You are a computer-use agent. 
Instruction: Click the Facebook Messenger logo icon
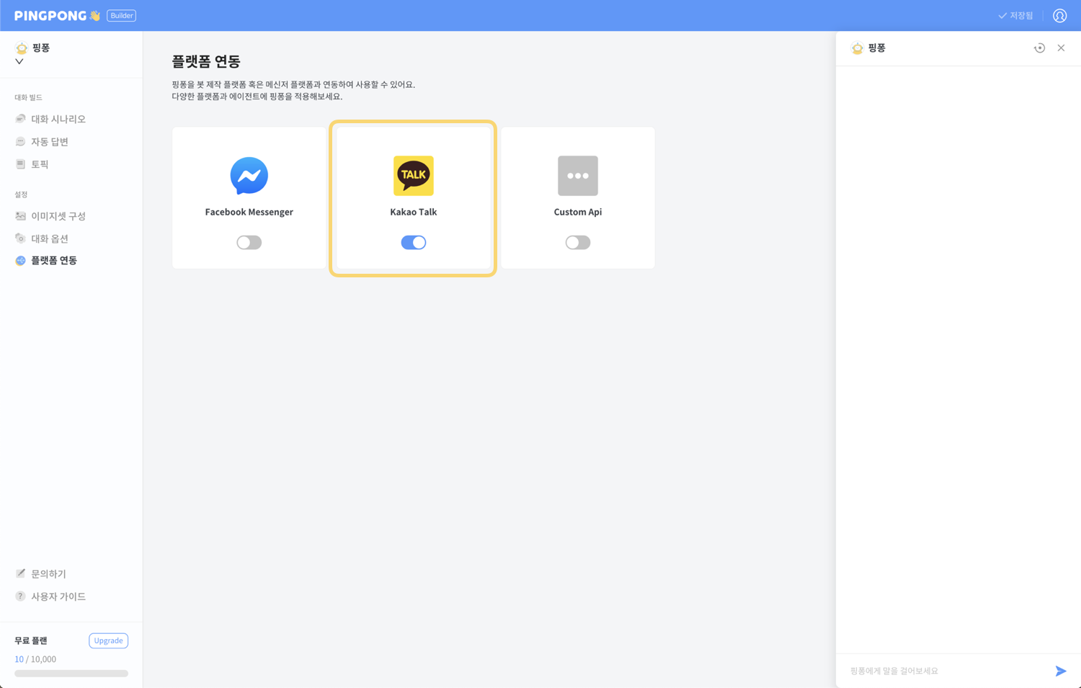coord(249,176)
